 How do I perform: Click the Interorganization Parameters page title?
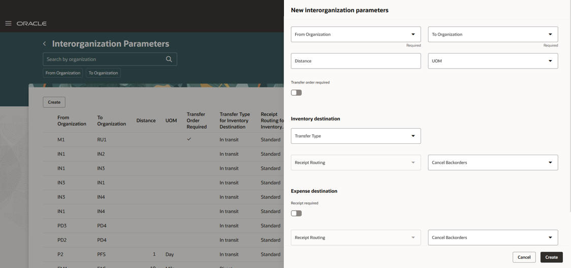click(x=111, y=44)
